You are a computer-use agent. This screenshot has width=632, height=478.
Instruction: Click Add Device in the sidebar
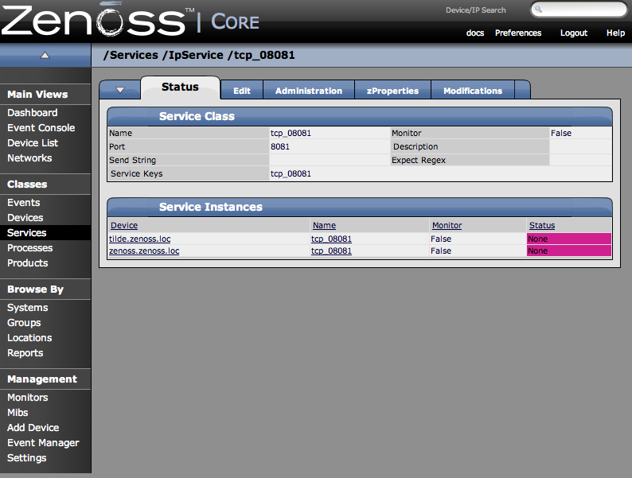33,428
